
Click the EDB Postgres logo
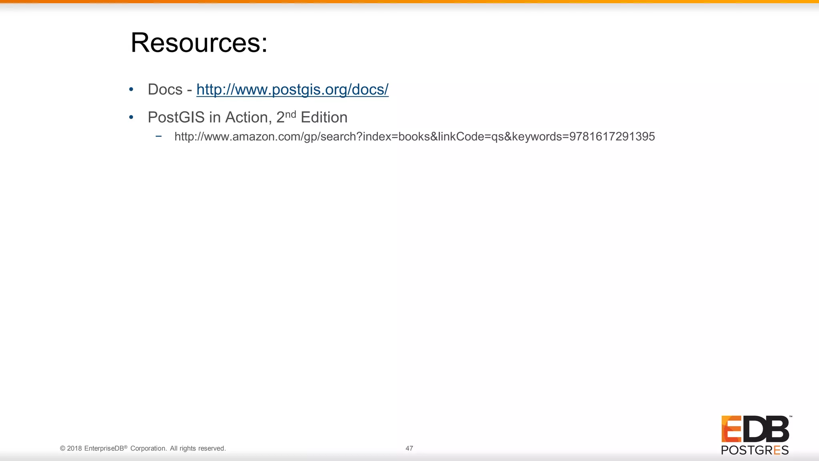[756, 435]
